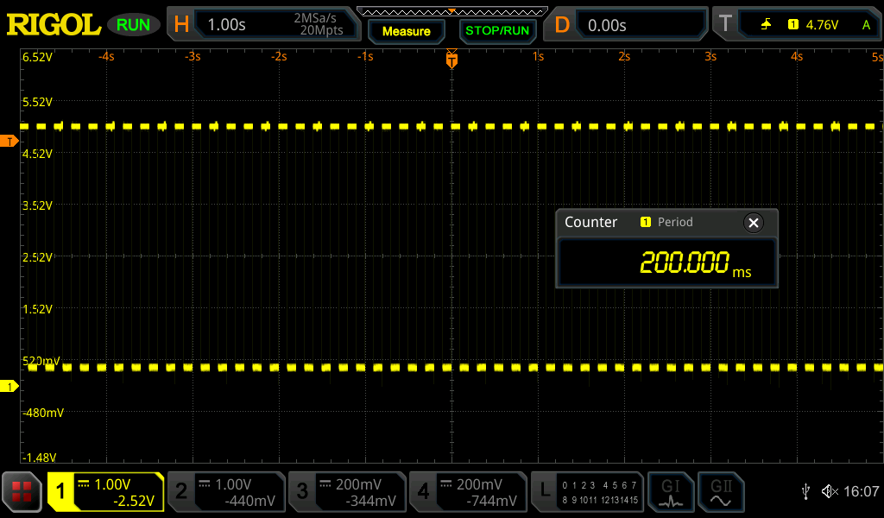Adjust channel 1 offset -2.52V
The width and height of the screenshot is (884, 518).
click(x=134, y=501)
